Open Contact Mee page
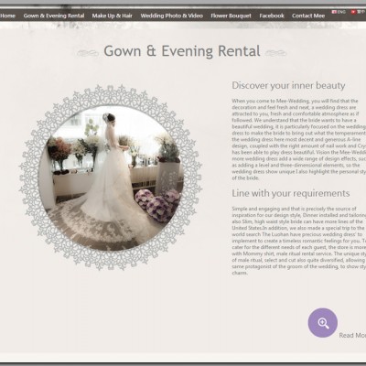366x366 pixels. (x=308, y=16)
